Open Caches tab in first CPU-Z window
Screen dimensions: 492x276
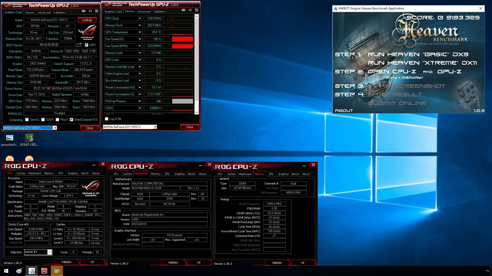21,173
